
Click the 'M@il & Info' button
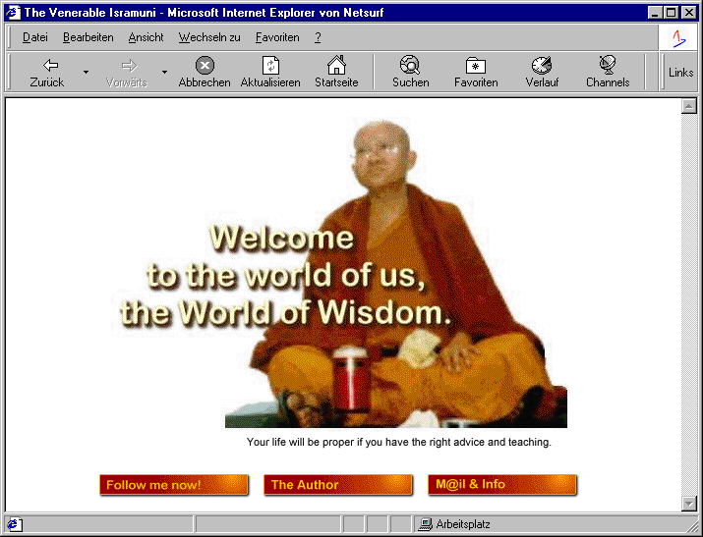tap(501, 485)
